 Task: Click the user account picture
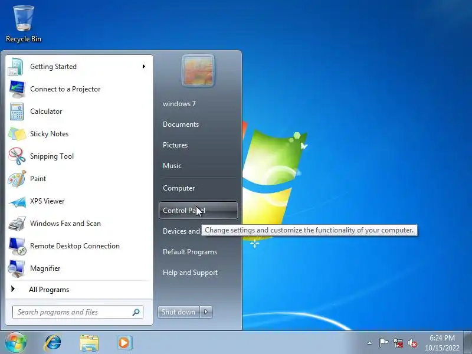pos(198,70)
